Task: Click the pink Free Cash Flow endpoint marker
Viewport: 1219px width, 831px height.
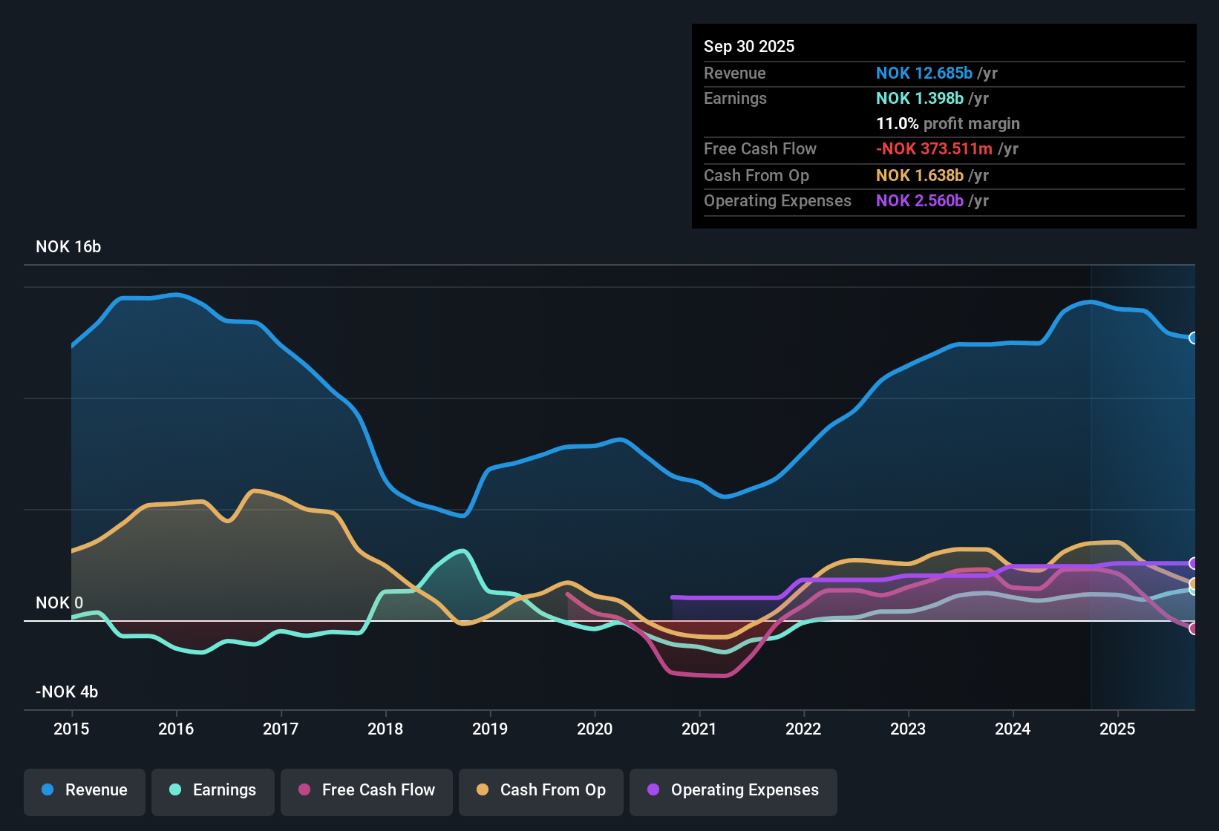Action: click(1194, 628)
